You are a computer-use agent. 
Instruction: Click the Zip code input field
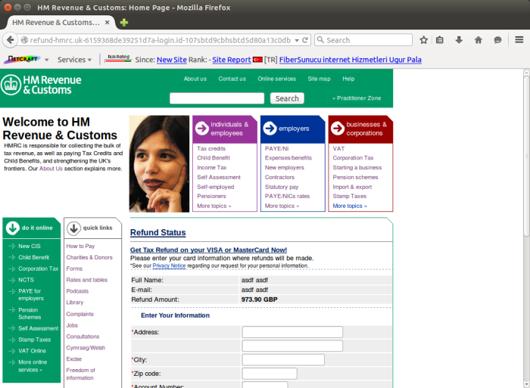coord(270,374)
